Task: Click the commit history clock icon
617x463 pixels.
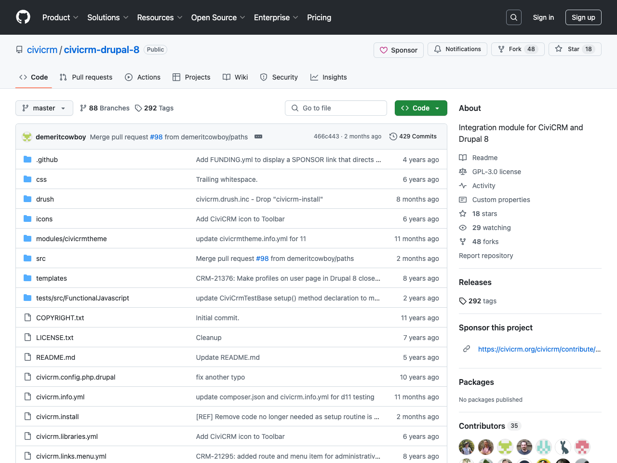Action: point(393,136)
